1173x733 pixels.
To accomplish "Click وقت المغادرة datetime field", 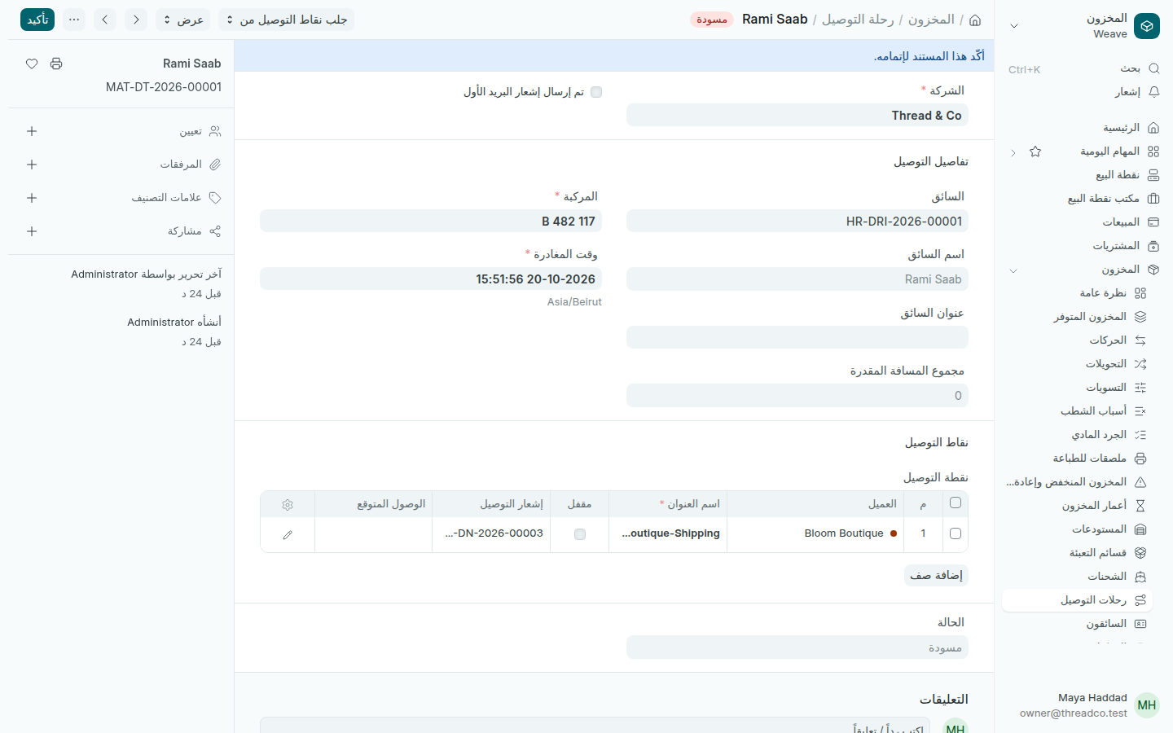I will (431, 279).
